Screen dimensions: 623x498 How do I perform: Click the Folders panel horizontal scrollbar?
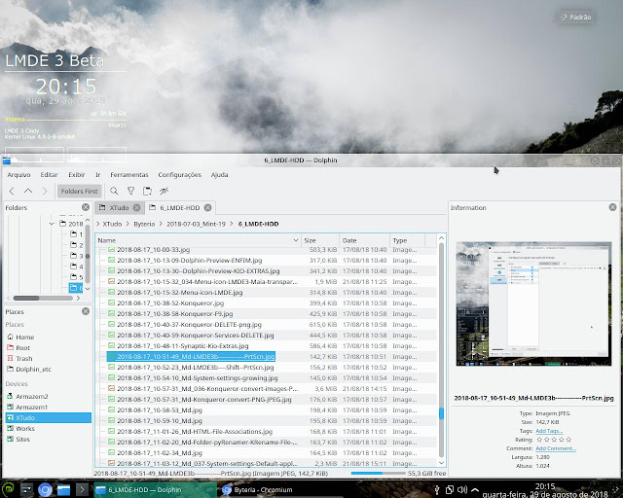(x=26, y=298)
